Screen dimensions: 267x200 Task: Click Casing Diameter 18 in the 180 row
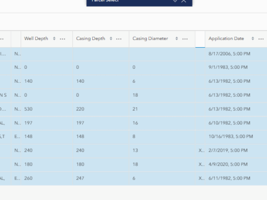coord(135,164)
